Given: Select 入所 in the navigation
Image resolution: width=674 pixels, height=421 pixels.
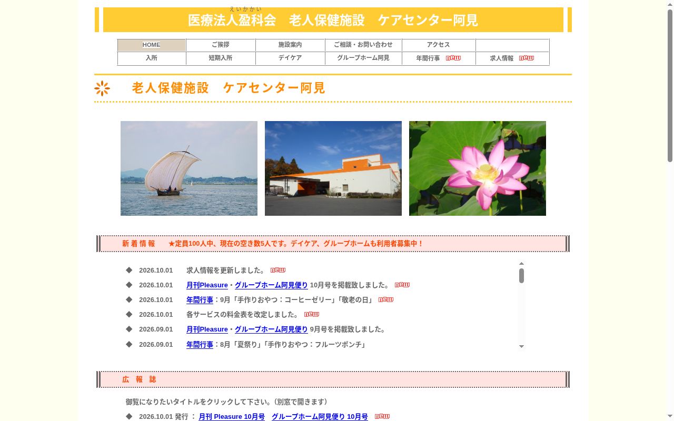Looking at the screenshot, I should tap(152, 58).
